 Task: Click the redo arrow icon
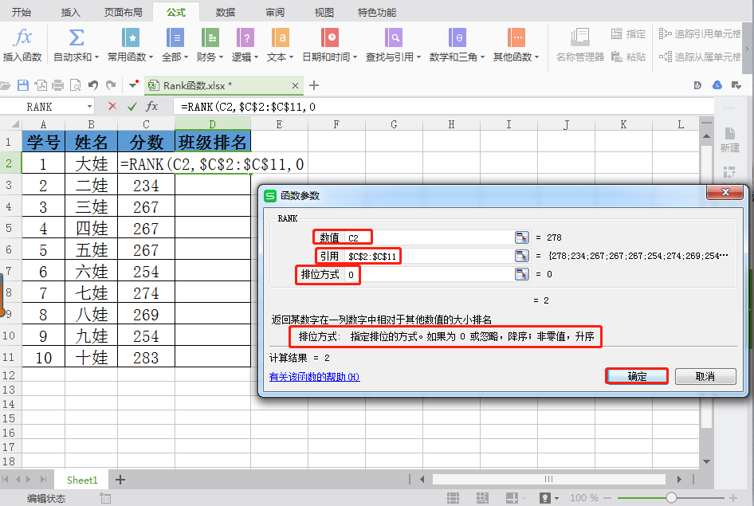pos(111,85)
